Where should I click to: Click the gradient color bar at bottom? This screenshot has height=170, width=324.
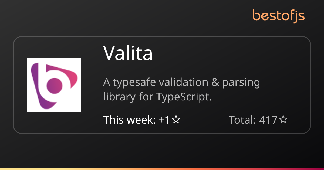pos(162,169)
